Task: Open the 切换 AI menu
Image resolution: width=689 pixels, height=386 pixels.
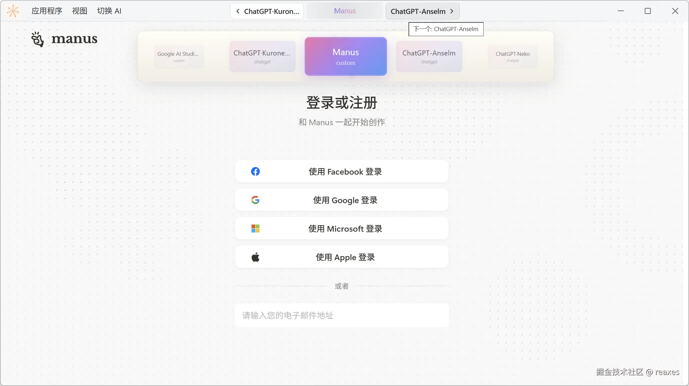Action: point(109,11)
